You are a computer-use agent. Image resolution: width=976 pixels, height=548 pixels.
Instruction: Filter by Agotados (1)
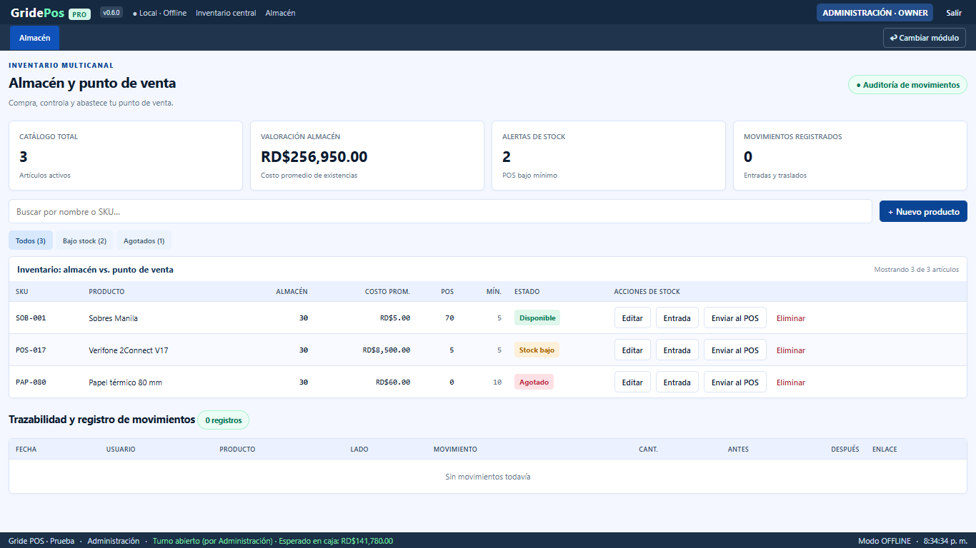click(144, 240)
